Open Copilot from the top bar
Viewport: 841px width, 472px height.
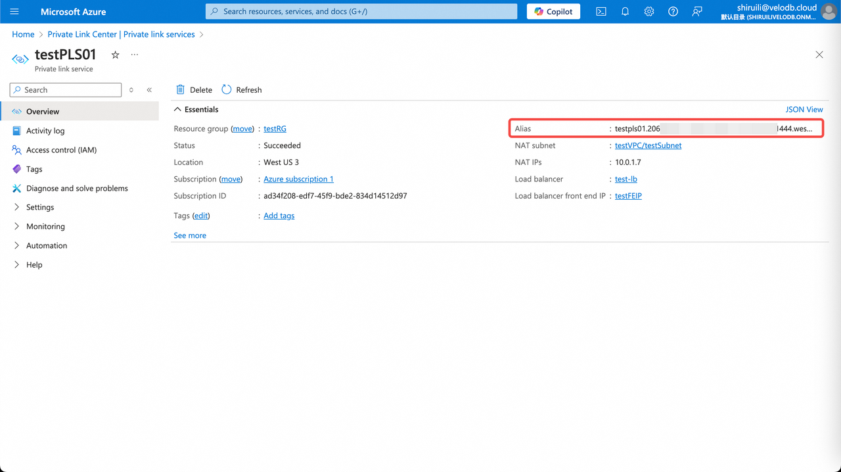pyautogui.click(x=553, y=11)
